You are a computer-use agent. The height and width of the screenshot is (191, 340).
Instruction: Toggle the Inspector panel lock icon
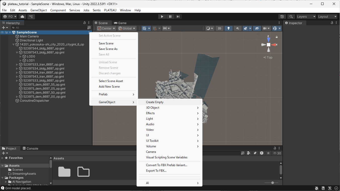pyautogui.click(x=332, y=23)
